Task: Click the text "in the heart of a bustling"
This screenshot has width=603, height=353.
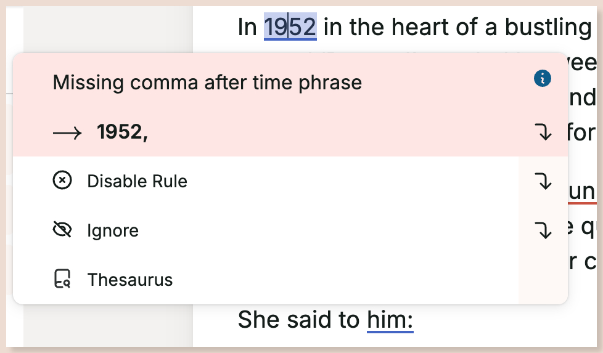Action: click(x=457, y=27)
